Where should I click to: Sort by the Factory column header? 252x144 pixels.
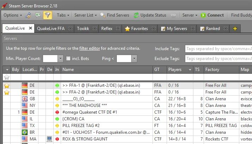pos(221,70)
